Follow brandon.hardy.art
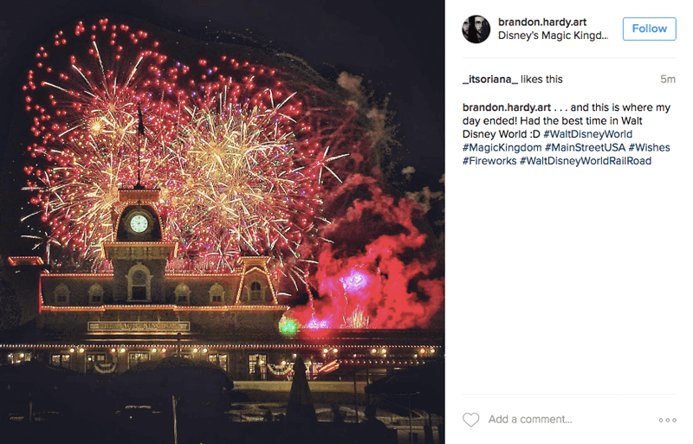This screenshot has height=444, width=693. [x=649, y=29]
